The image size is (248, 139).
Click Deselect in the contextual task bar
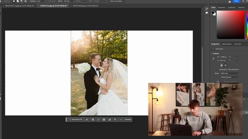pyautogui.click(x=128, y=119)
